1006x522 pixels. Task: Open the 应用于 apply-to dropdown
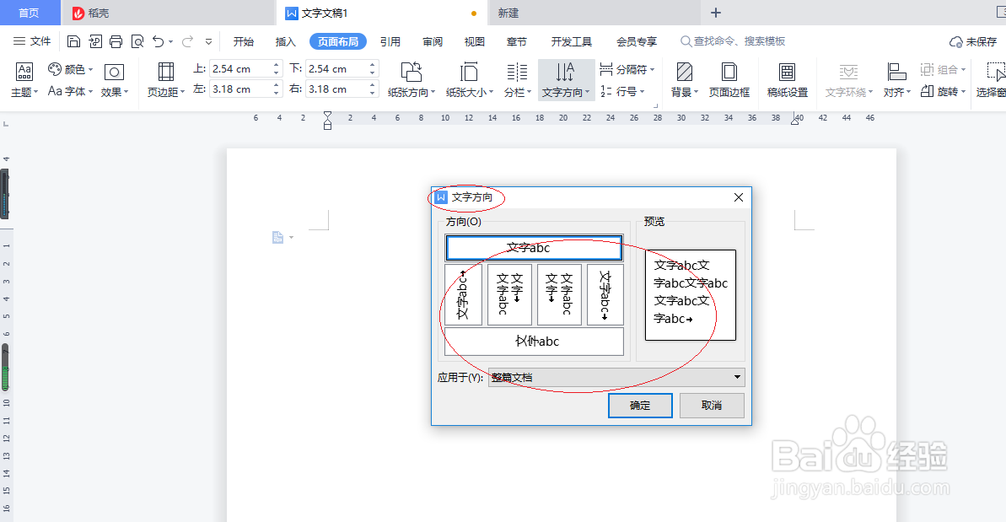pos(738,377)
